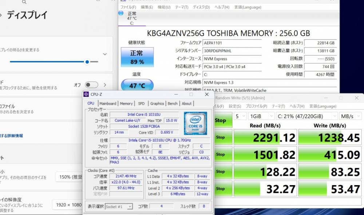Open the test count dropdown showing 5
Viewport: 364px width, 215px height.
(x=240, y=116)
